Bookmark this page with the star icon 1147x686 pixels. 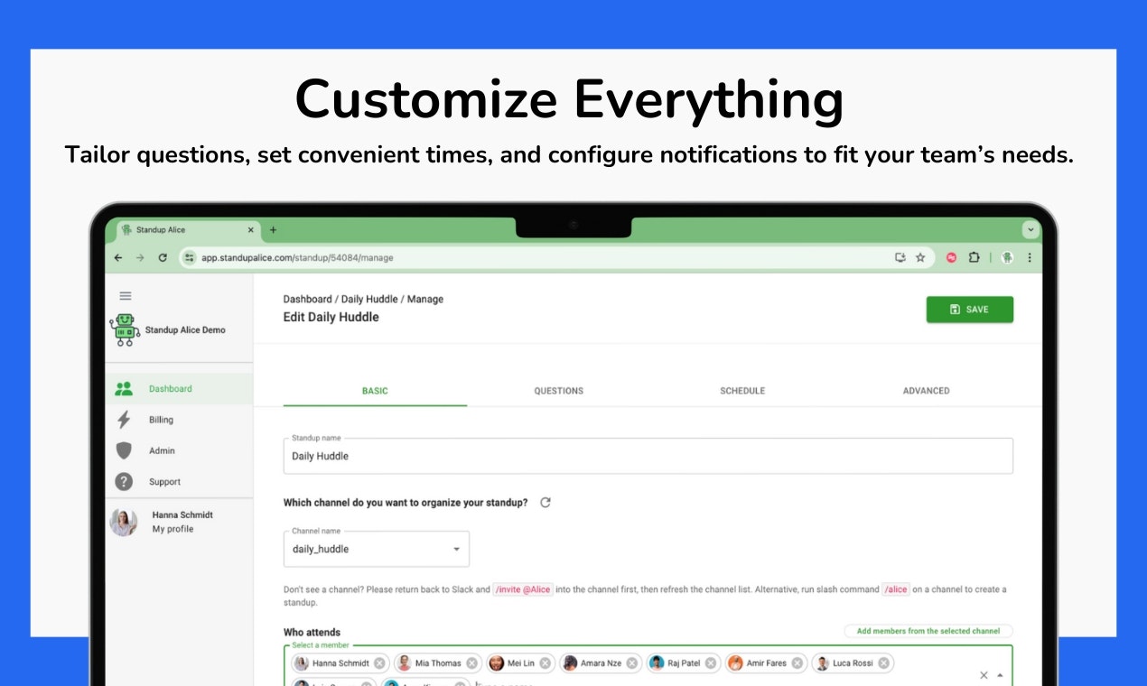tap(920, 257)
